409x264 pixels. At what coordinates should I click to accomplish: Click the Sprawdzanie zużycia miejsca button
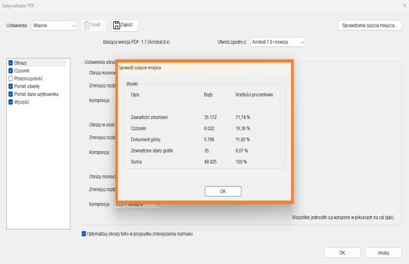(370, 26)
